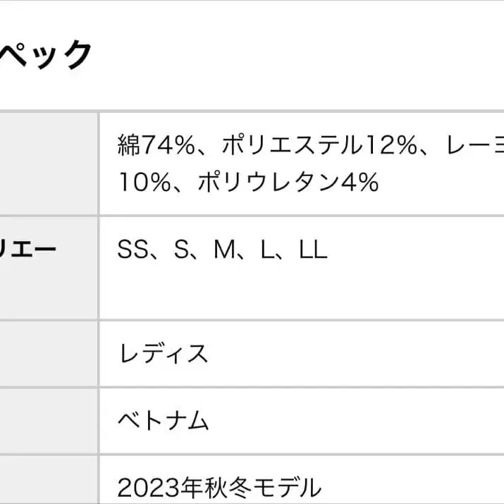Click the empty label cell beside "レディス"
This screenshot has width=504, height=504.
pyautogui.click(x=48, y=352)
